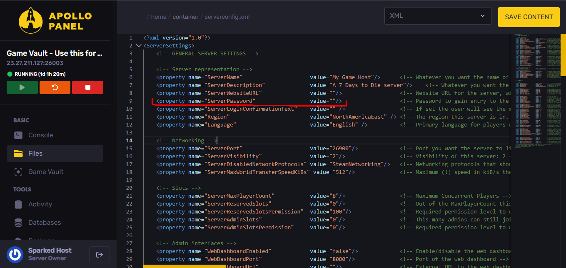Click the ServerReservedSlotsPermission value "100"

click(x=337, y=212)
